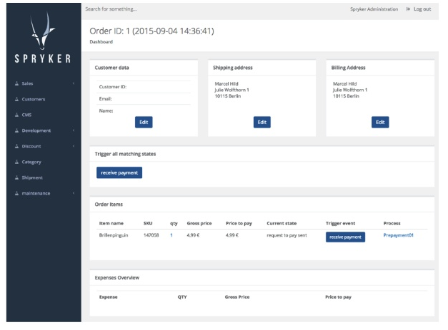Click the flask icon beside maintenance
The image size is (448, 330).
(x=16, y=193)
